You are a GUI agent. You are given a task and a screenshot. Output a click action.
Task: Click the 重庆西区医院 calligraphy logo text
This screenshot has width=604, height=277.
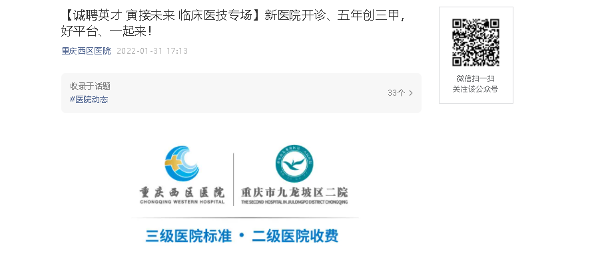point(182,192)
